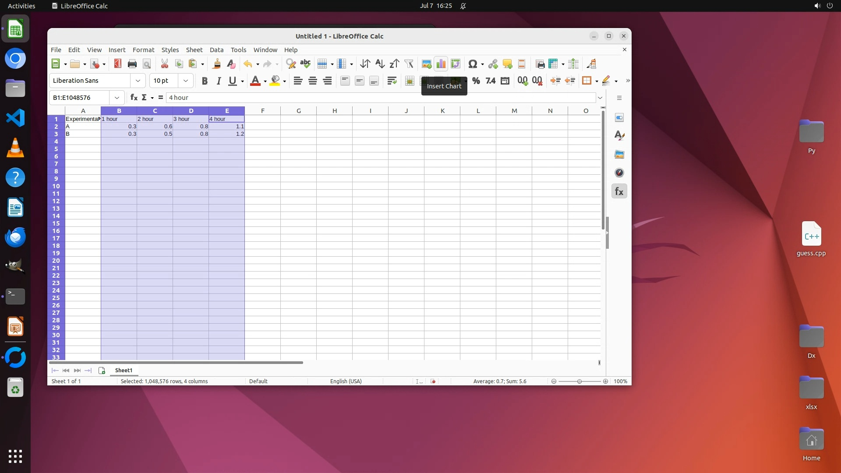Click the Export as PDF icon
Image resolution: width=841 pixels, height=473 pixels.
click(117, 64)
